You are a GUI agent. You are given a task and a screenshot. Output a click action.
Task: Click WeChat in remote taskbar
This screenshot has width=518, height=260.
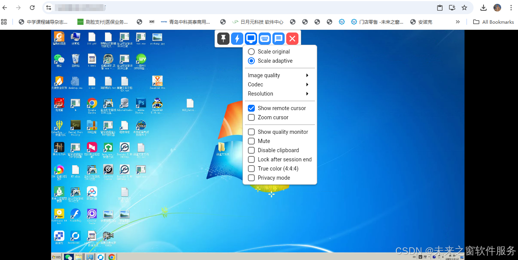(x=69, y=257)
